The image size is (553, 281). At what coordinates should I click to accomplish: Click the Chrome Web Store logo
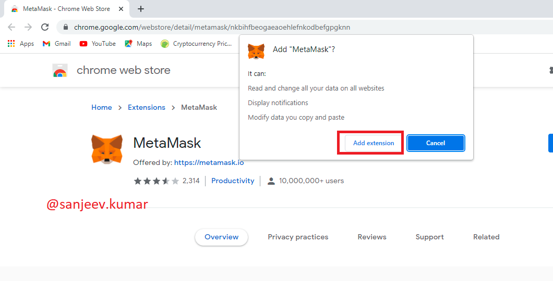click(x=60, y=70)
